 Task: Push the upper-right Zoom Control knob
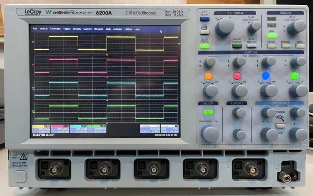point(298,112)
